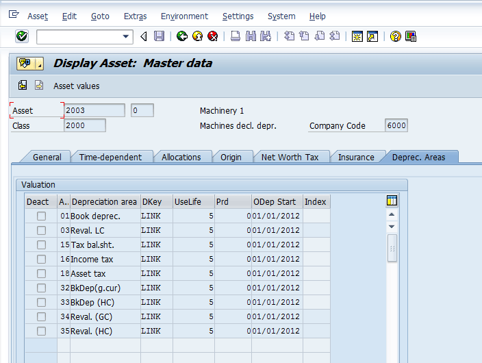Check Deact box for Reval. (HC)

point(41,331)
